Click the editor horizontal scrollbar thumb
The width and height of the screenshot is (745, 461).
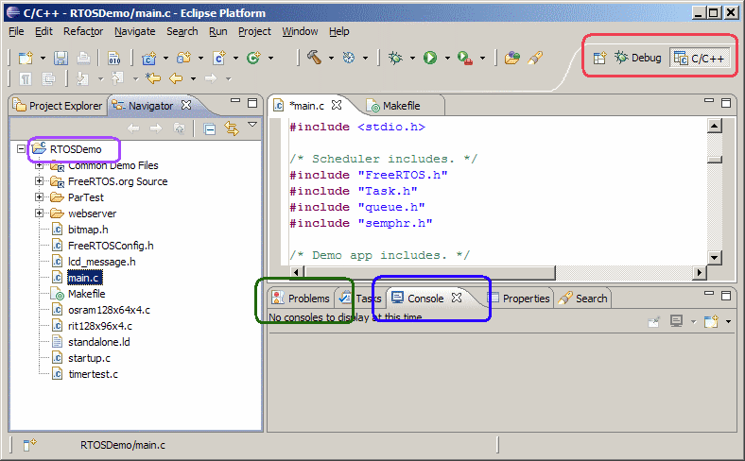pos(430,272)
